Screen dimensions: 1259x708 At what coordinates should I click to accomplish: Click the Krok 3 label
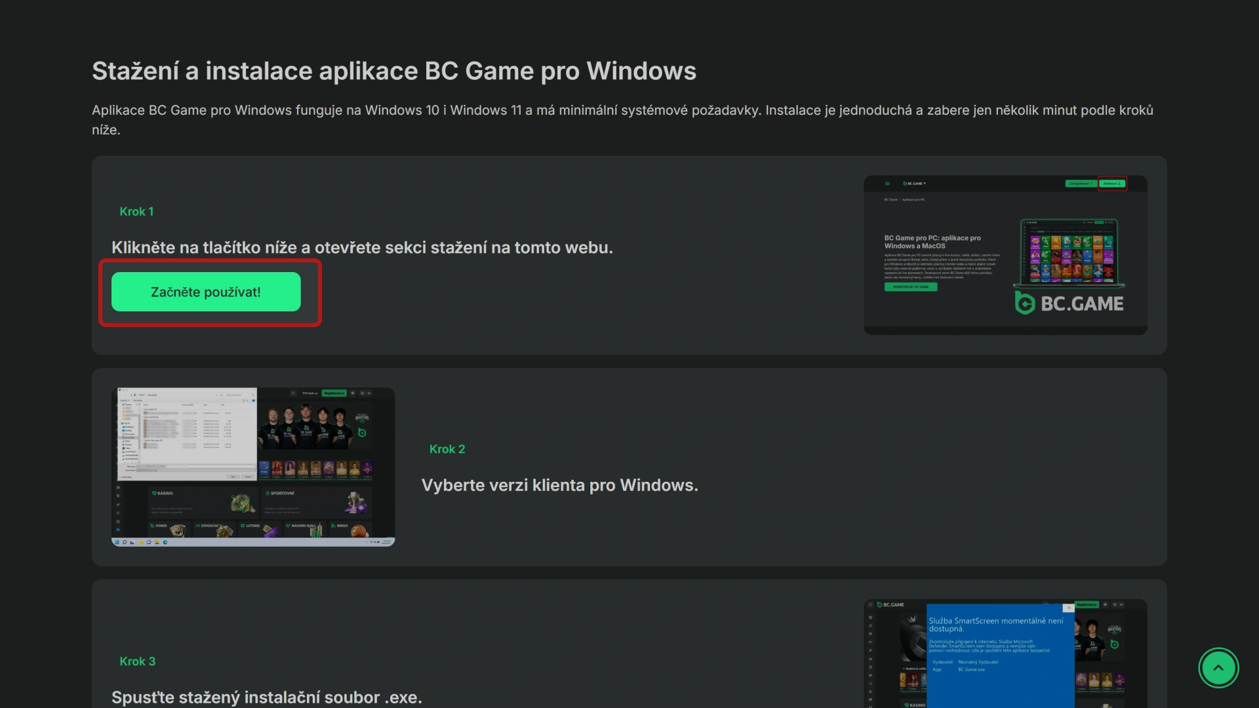click(138, 661)
